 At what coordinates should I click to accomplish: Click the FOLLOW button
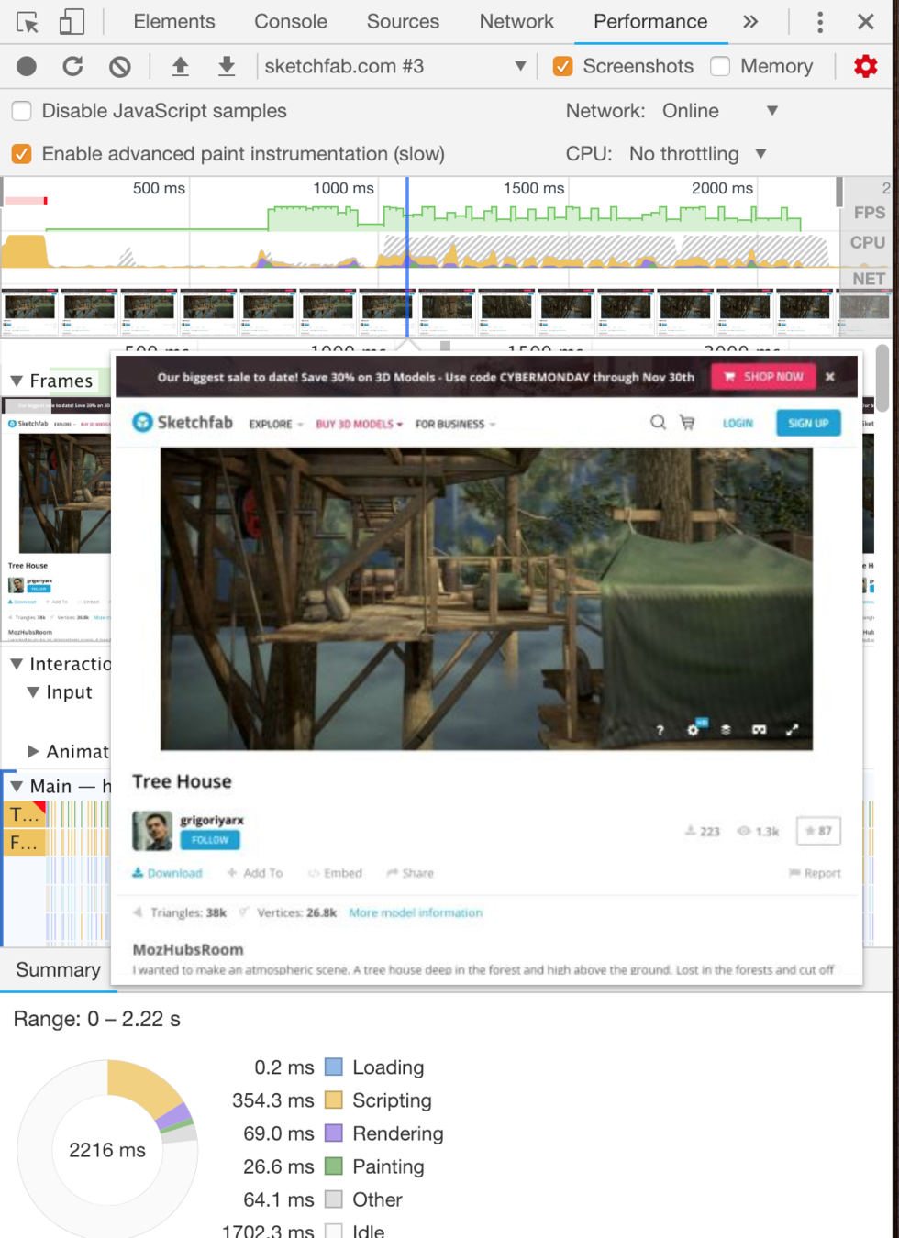210,839
